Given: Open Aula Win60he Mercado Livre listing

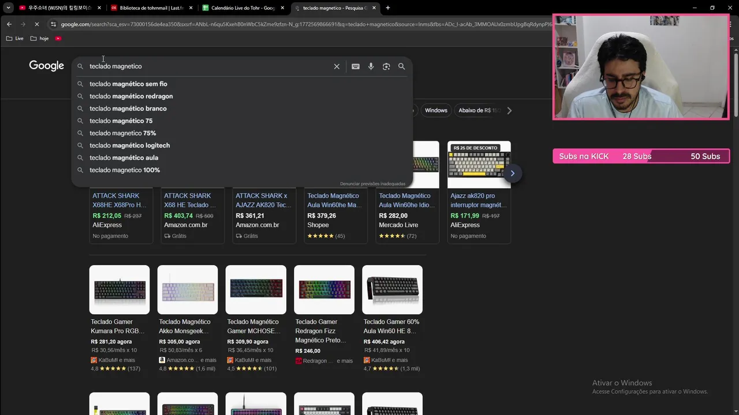Looking at the screenshot, I should 406,200.
